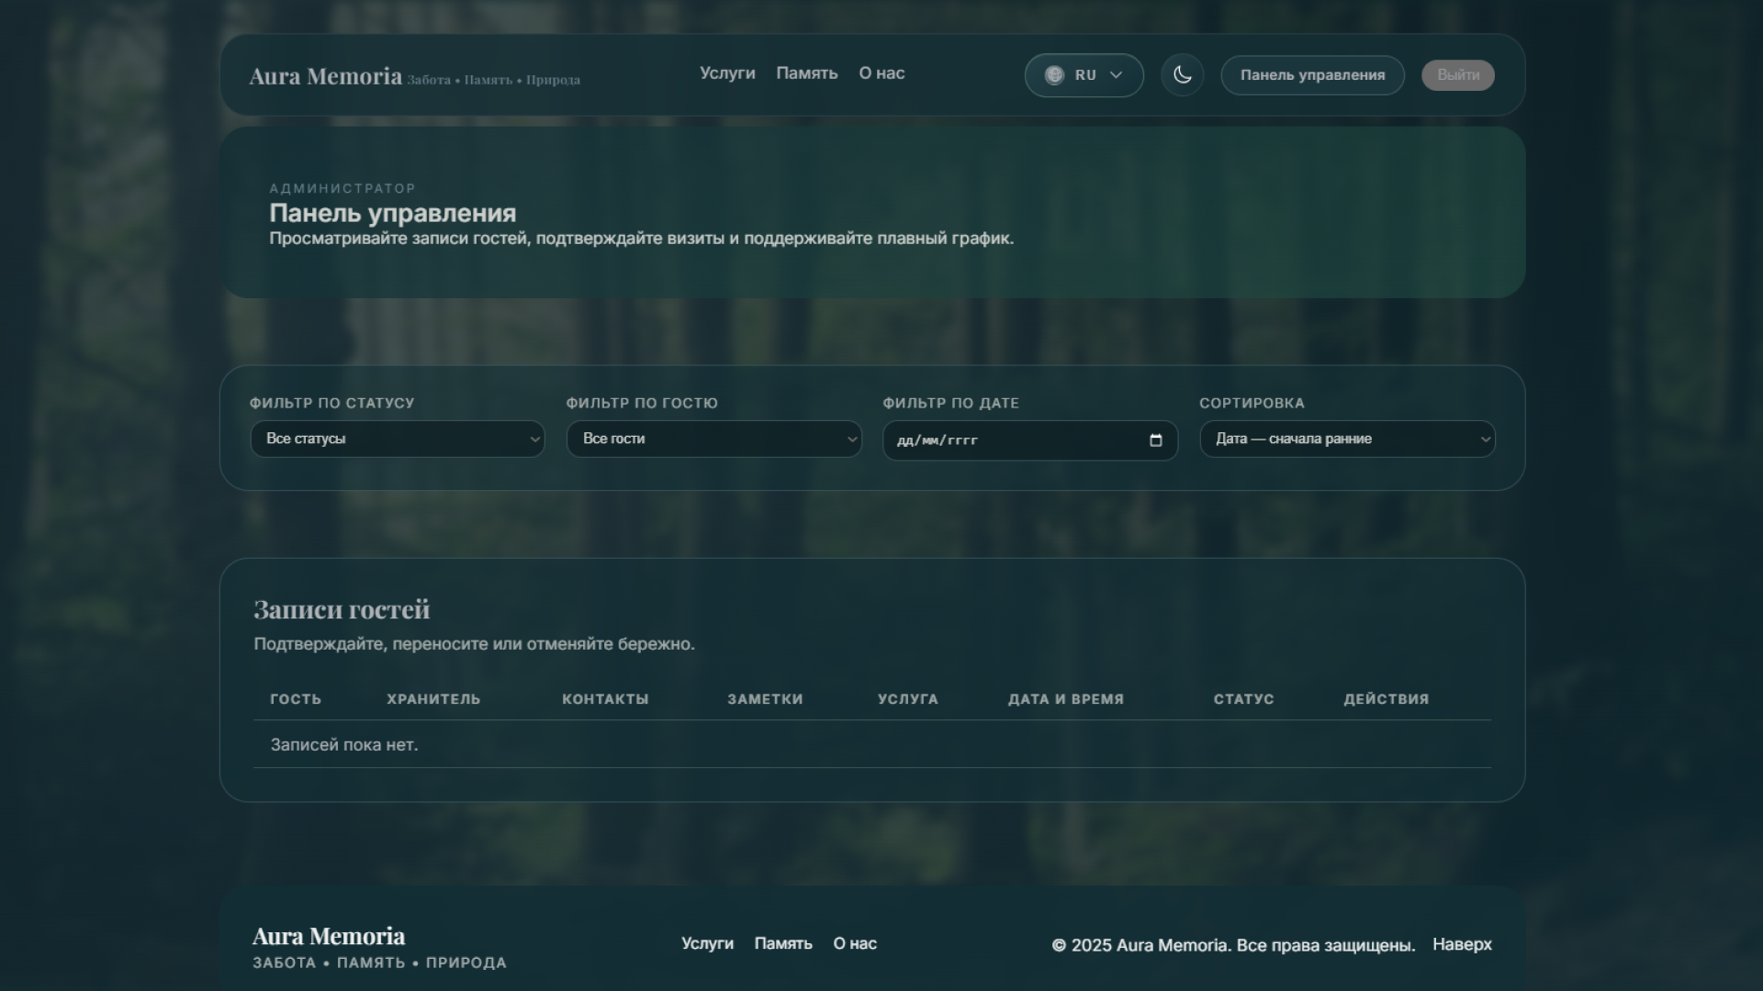
Task: Open the 'Дата — сначала ранние' sorting dropdown
Action: click(1347, 439)
